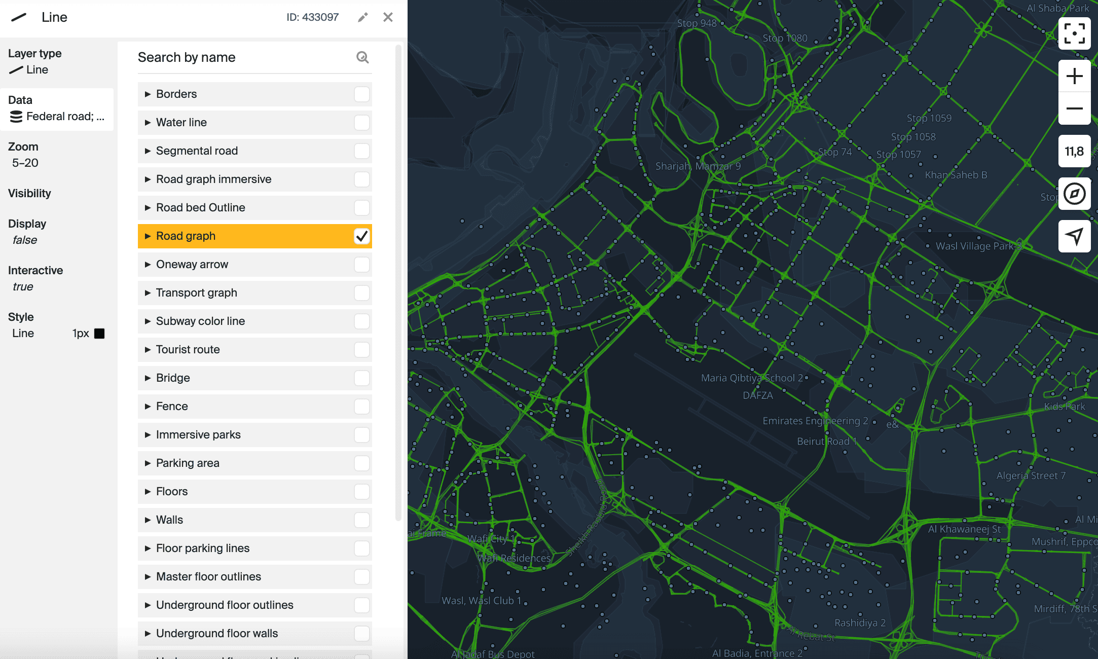Click the fullscreen map icon
The height and width of the screenshot is (659, 1098).
click(x=1074, y=33)
